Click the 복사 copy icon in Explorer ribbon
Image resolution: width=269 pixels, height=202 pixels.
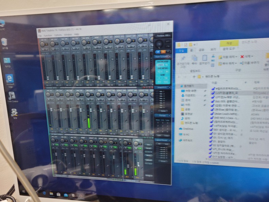pyautogui.click(x=194, y=59)
